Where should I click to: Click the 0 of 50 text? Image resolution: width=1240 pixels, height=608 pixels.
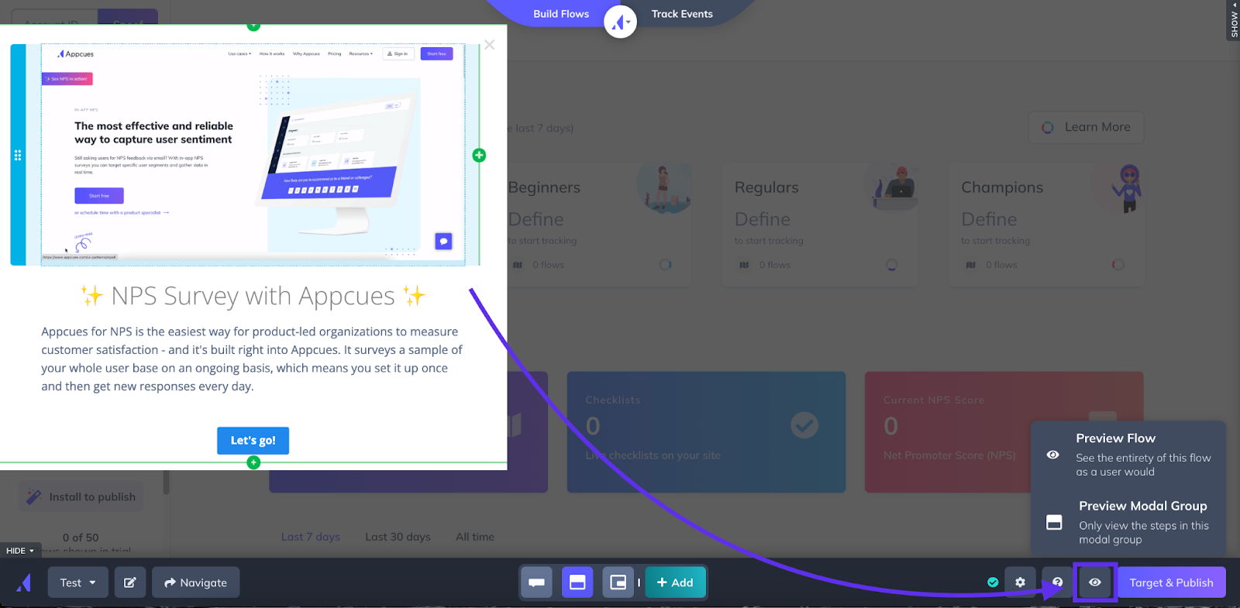coord(81,538)
